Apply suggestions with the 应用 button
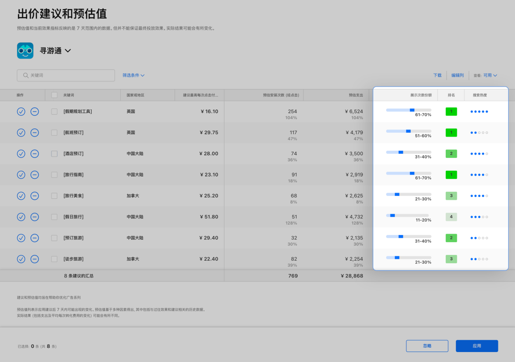The width and height of the screenshot is (515, 362). (x=477, y=346)
